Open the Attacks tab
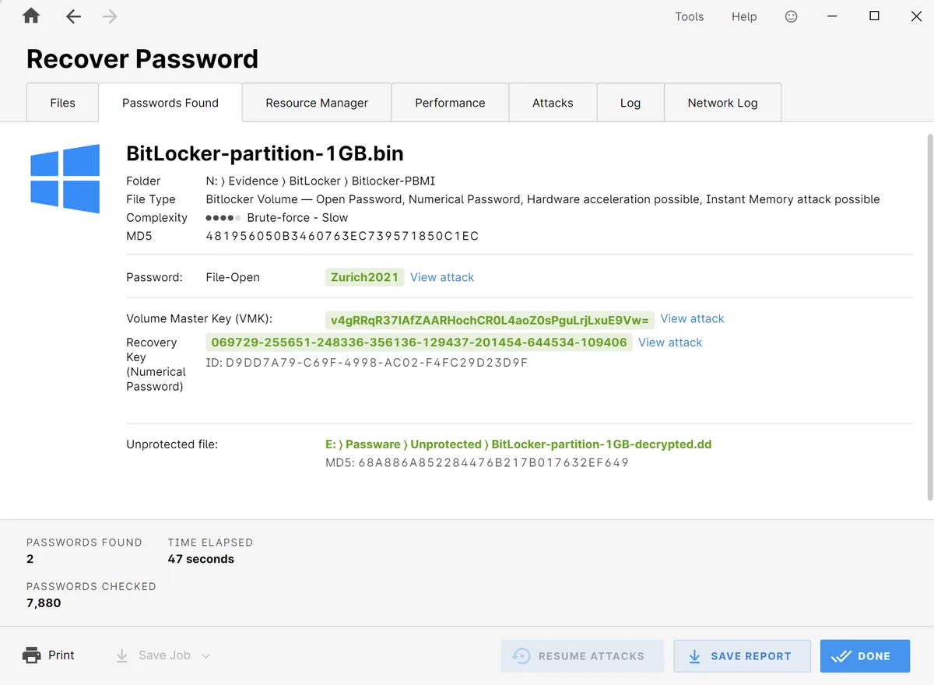Screen dimensions: 934x685 click(x=553, y=102)
